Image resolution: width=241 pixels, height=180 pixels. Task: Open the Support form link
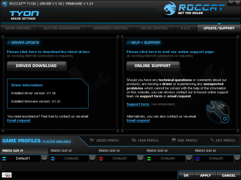coord(138,104)
